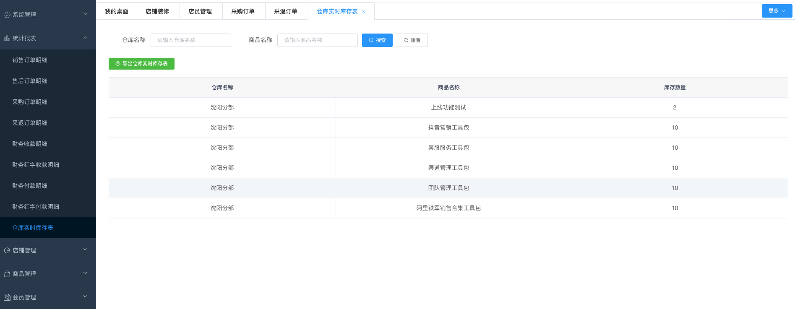Open 财务红字付款明细 in the sidebar
Viewport: 795px width, 309px height.
pyautogui.click(x=48, y=207)
